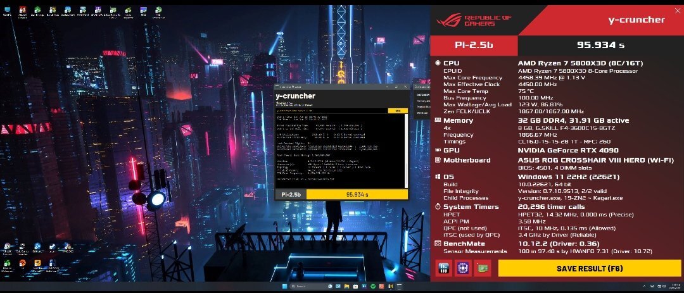Screen dimensions: 684x293
Task: Click the OS Windows logo icon
Action: click(x=438, y=177)
